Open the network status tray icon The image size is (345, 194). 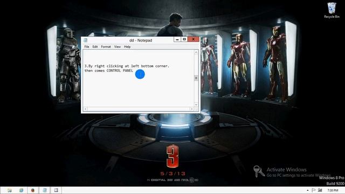click(320, 190)
